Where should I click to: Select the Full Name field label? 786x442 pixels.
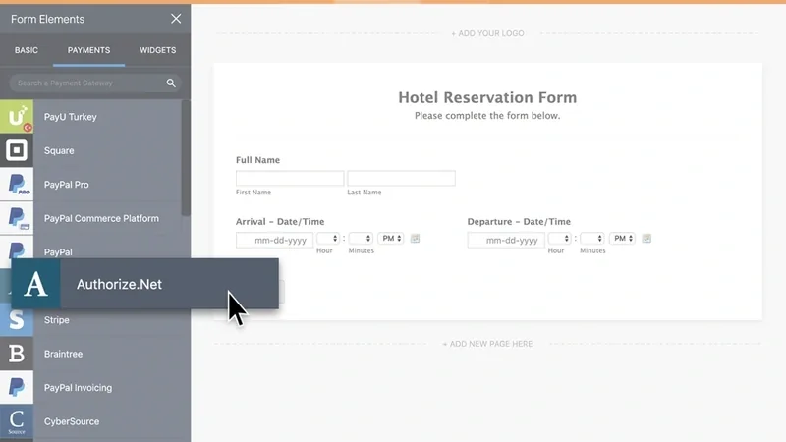tap(257, 160)
